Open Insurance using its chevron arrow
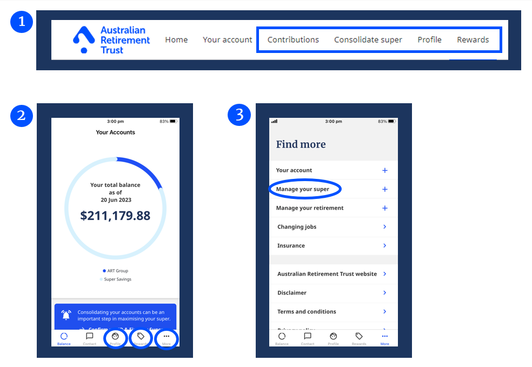 [385, 245]
